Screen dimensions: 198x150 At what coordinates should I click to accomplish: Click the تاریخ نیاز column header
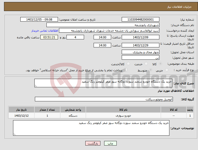(x=21, y=110)
